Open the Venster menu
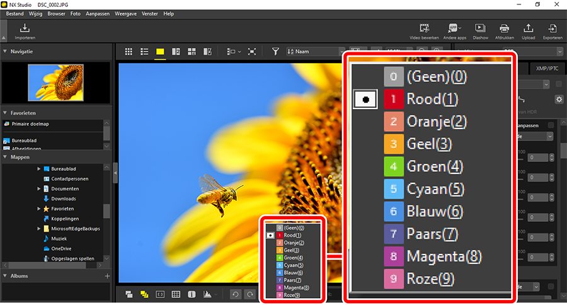This screenshot has width=567, height=305. point(150,14)
